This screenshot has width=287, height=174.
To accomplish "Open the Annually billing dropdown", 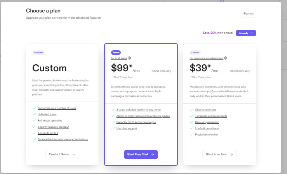I will (x=246, y=33).
